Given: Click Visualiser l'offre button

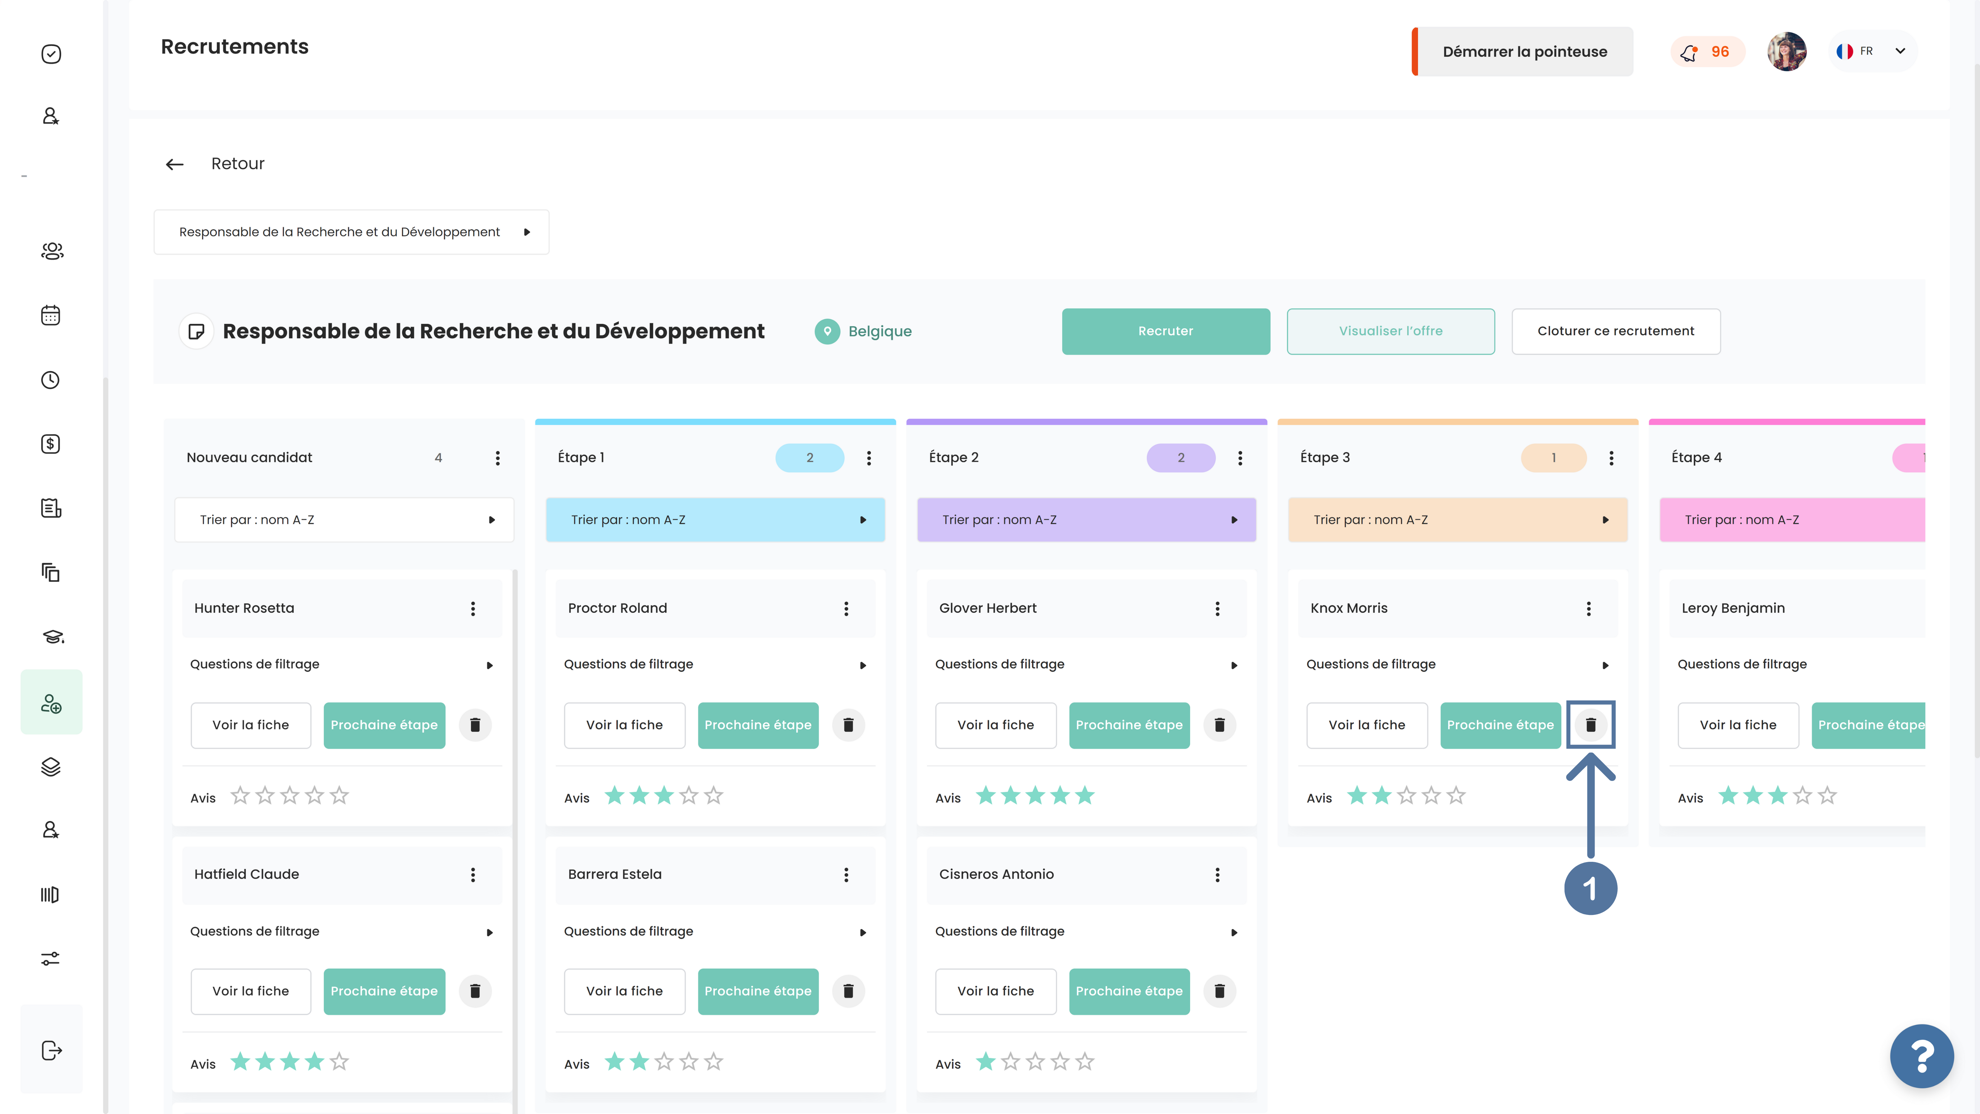Looking at the screenshot, I should click(1391, 331).
